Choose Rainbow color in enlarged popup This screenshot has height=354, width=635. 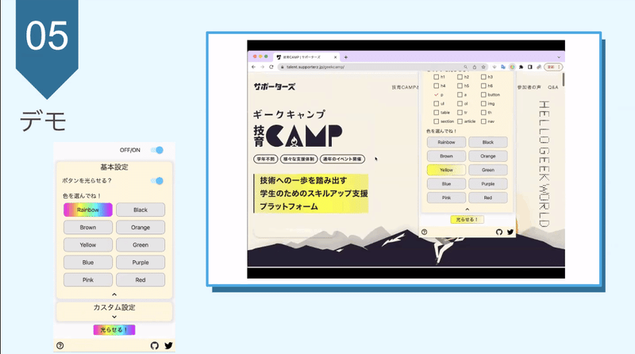(88, 210)
